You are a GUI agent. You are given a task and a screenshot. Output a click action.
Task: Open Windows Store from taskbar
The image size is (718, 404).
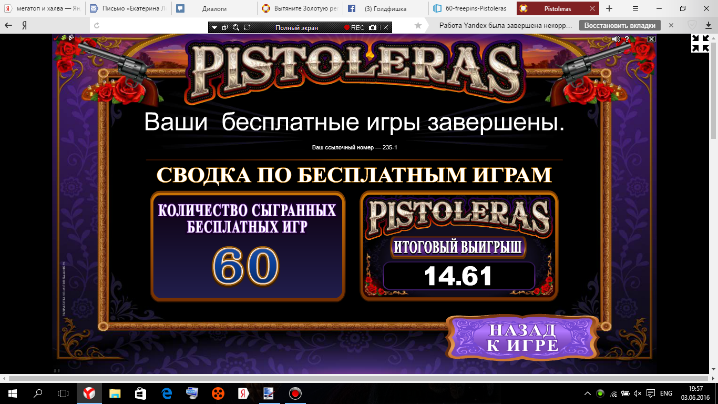[140, 393]
